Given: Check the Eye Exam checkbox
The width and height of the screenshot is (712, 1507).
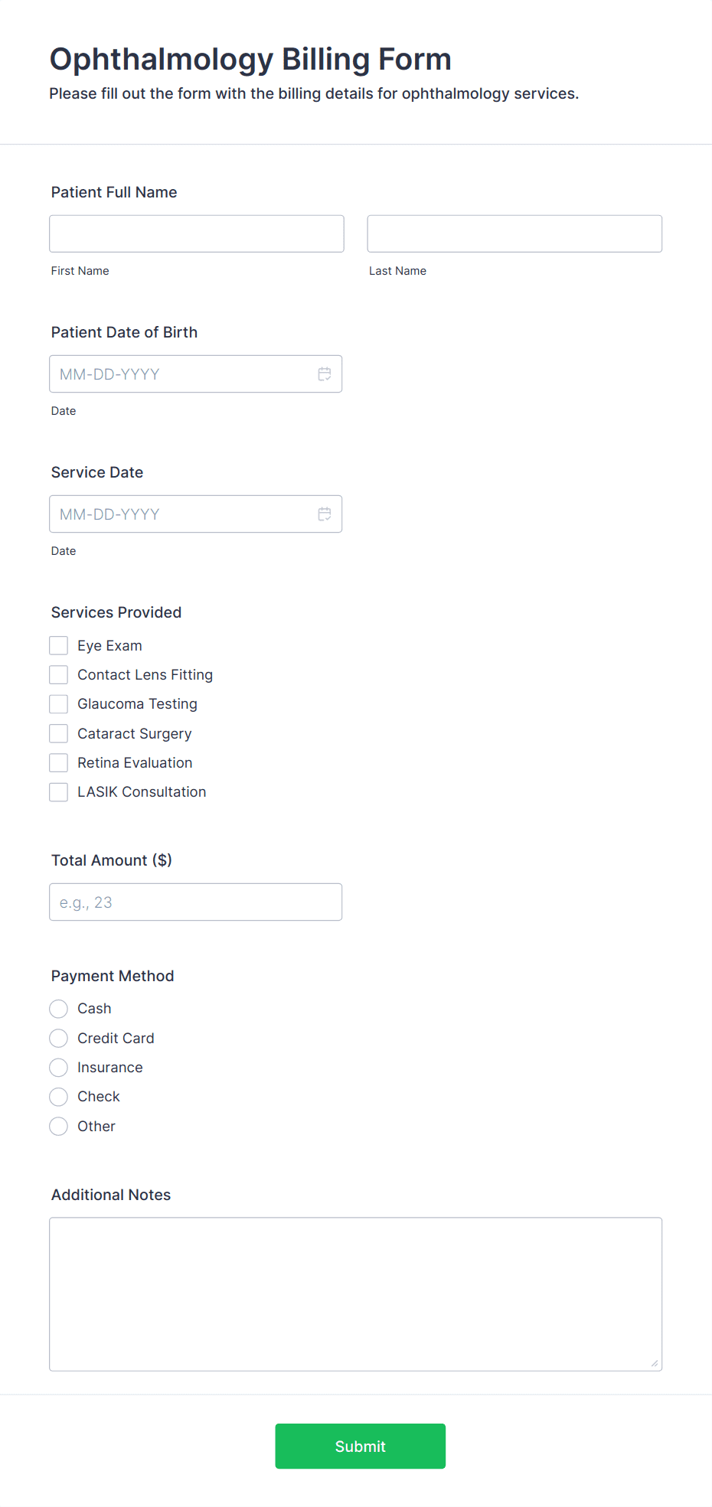Looking at the screenshot, I should tap(59, 646).
